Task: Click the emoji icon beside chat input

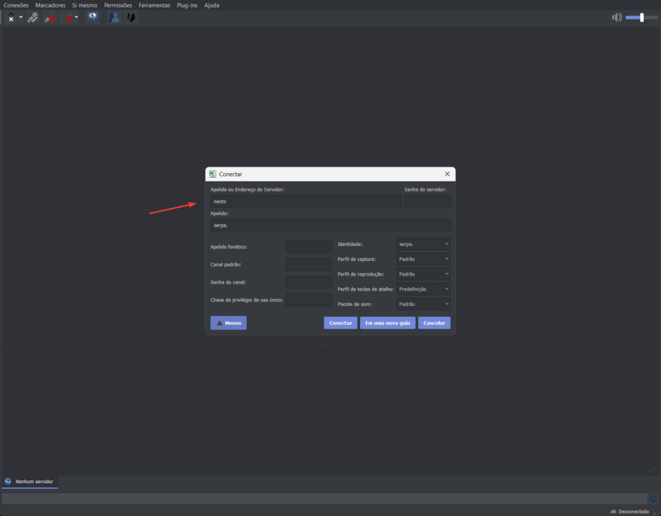Action: click(x=653, y=499)
